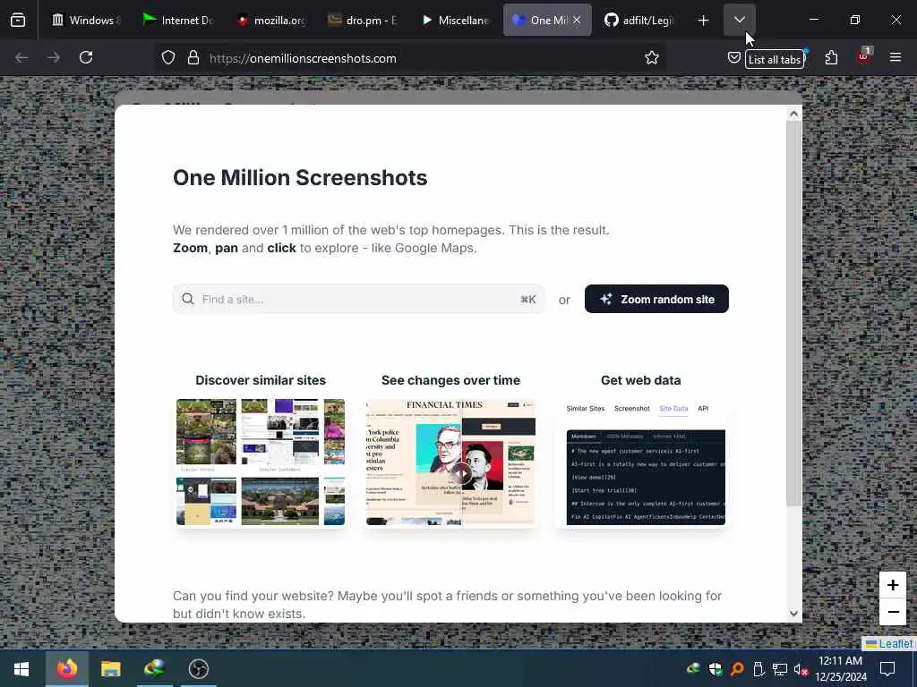Switch to the Miscellaneous tab
Screen dimensions: 917x687
click(x=454, y=20)
